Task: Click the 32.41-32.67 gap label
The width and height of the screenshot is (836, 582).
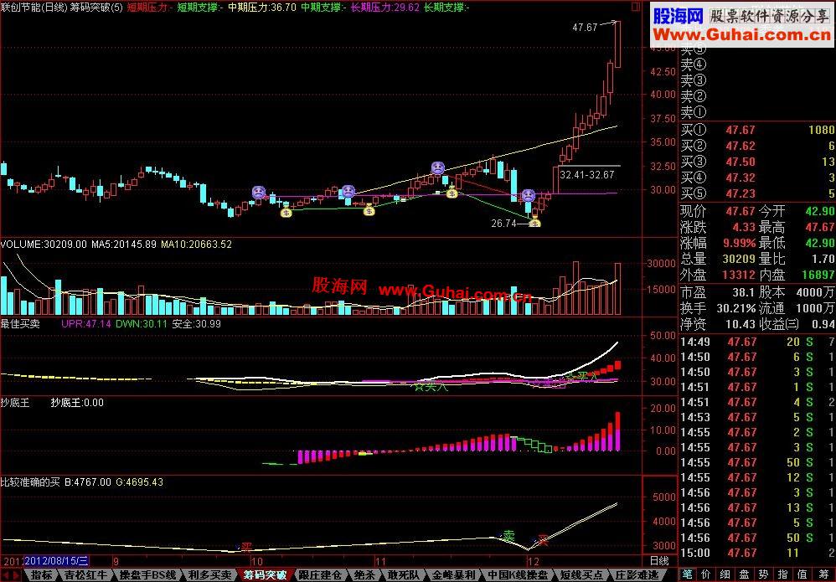Action: pos(587,175)
